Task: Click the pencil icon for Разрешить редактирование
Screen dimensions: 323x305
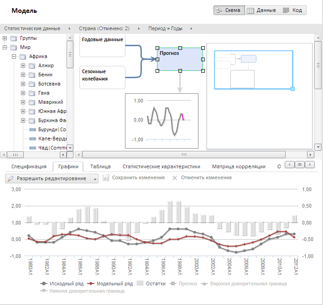Action: [10, 178]
